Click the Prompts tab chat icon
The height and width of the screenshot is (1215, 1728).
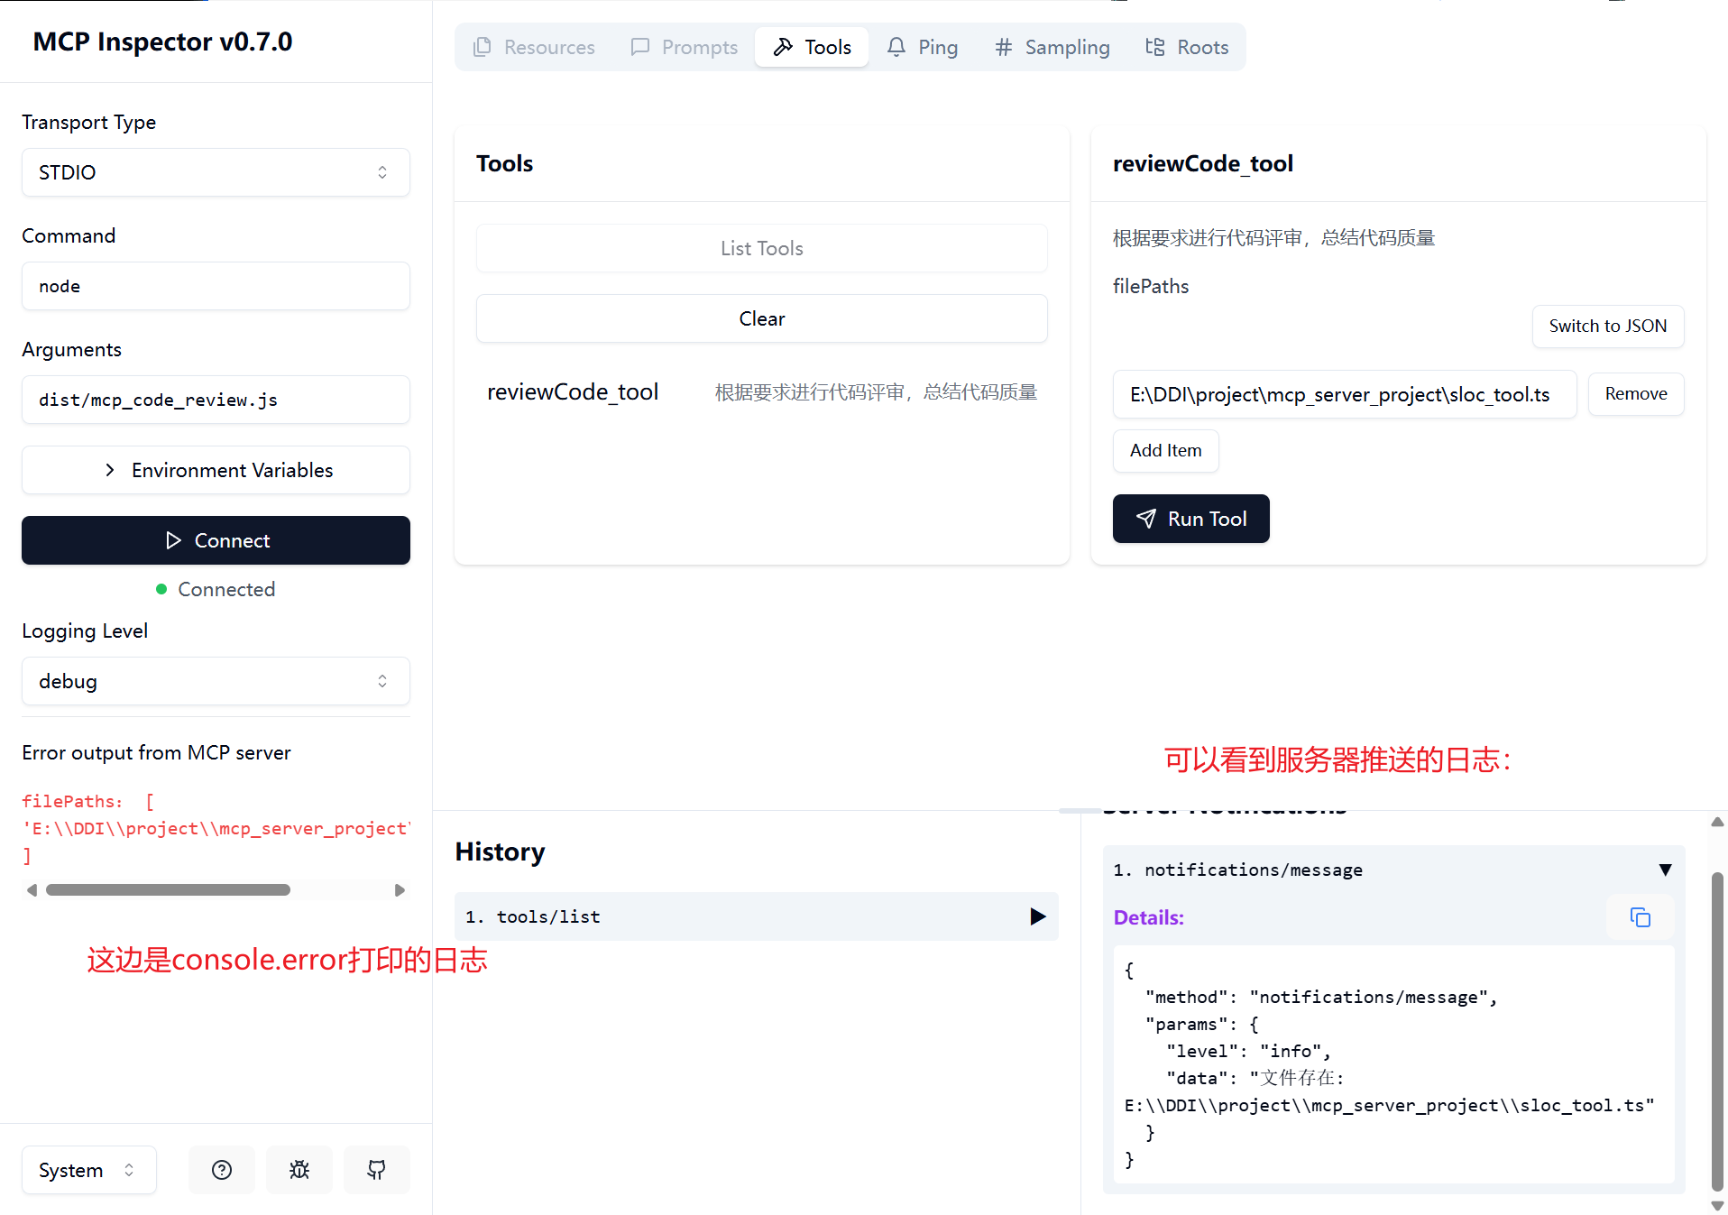[640, 47]
